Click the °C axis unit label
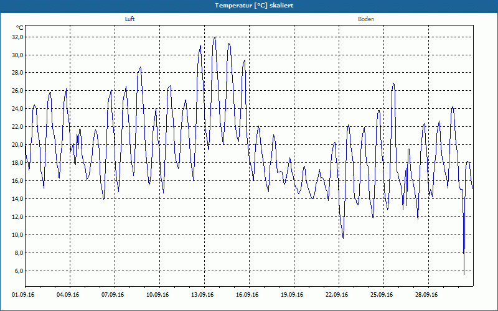498x311 pixels. click(x=19, y=28)
